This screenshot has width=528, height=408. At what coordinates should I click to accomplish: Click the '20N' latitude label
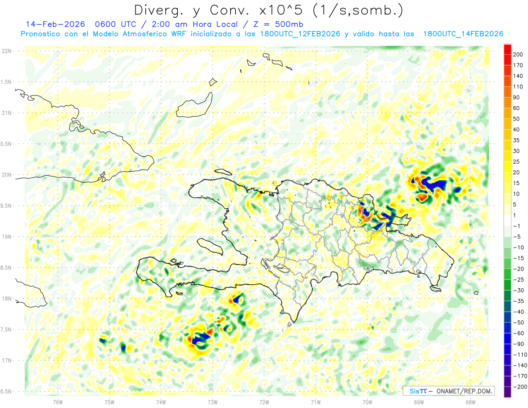7,175
